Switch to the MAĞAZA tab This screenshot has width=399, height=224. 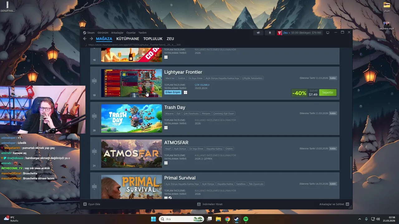104,39
